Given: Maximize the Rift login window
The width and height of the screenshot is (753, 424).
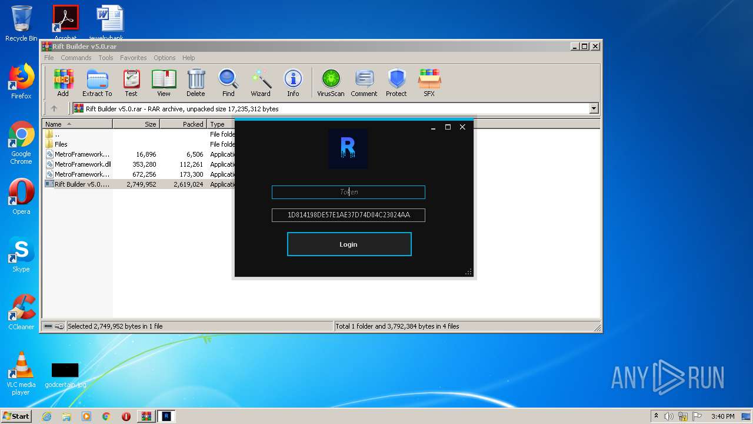Looking at the screenshot, I should pyautogui.click(x=448, y=127).
